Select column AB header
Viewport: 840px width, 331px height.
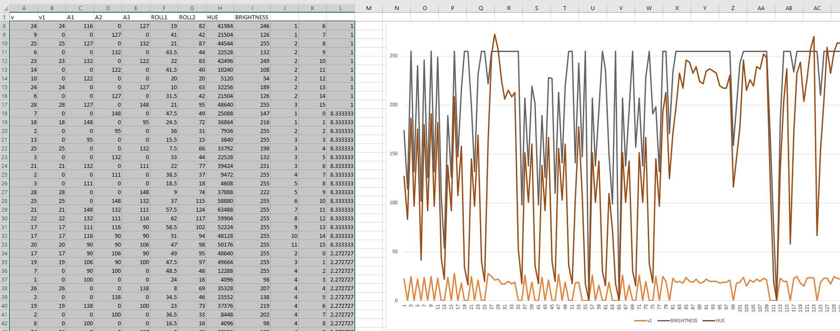pyautogui.click(x=789, y=8)
